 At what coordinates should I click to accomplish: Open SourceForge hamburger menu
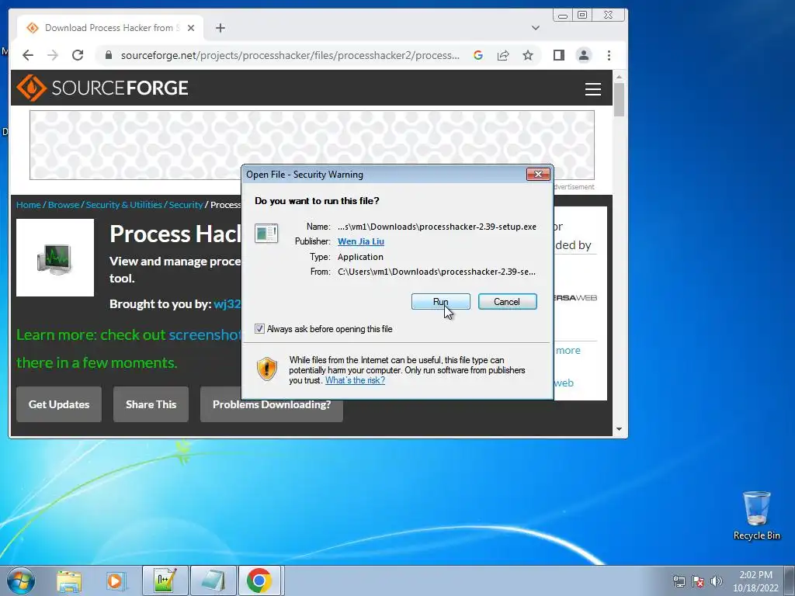[592, 88]
